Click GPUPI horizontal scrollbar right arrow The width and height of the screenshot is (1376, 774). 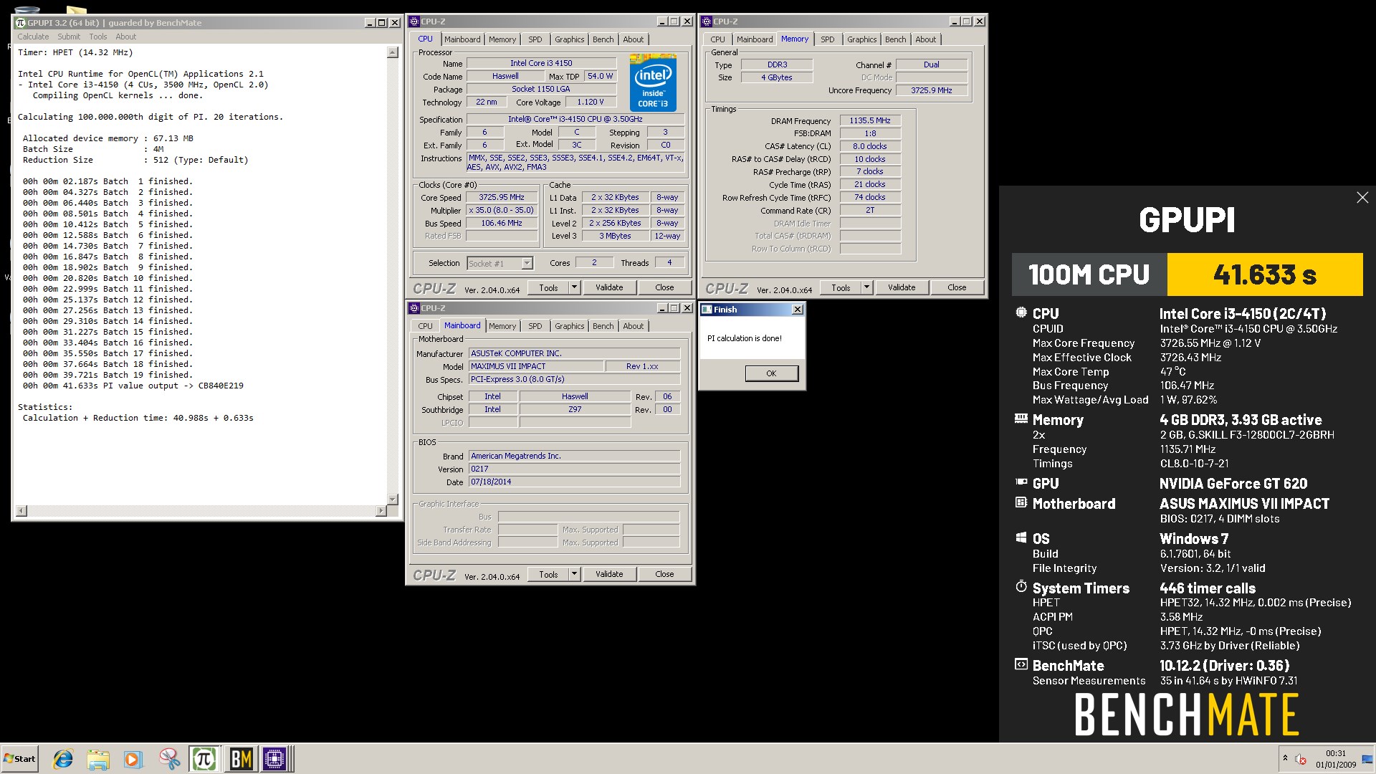tap(381, 511)
